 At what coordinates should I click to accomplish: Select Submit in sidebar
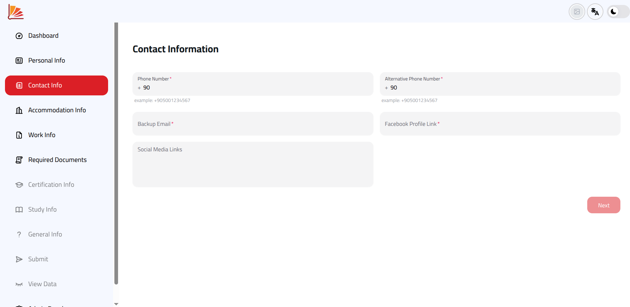pos(56,259)
